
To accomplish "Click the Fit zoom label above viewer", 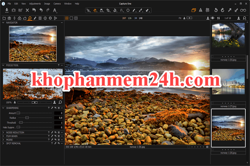I will [x=179, y=18].
